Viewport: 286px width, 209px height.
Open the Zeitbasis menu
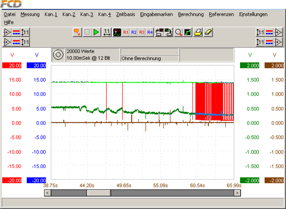pos(125,14)
